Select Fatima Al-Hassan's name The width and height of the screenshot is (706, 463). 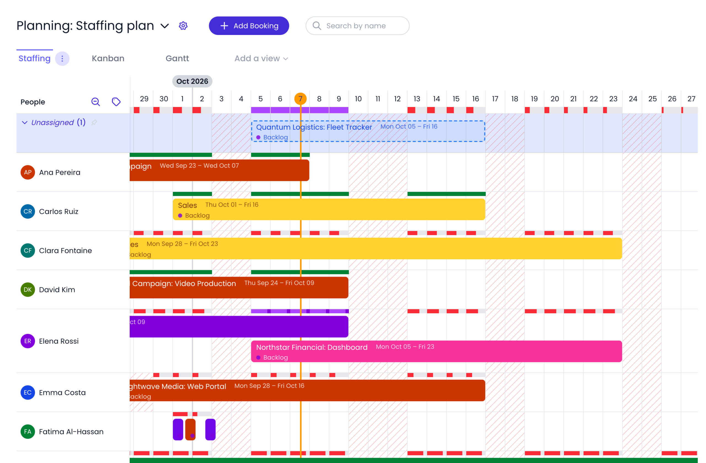71,432
